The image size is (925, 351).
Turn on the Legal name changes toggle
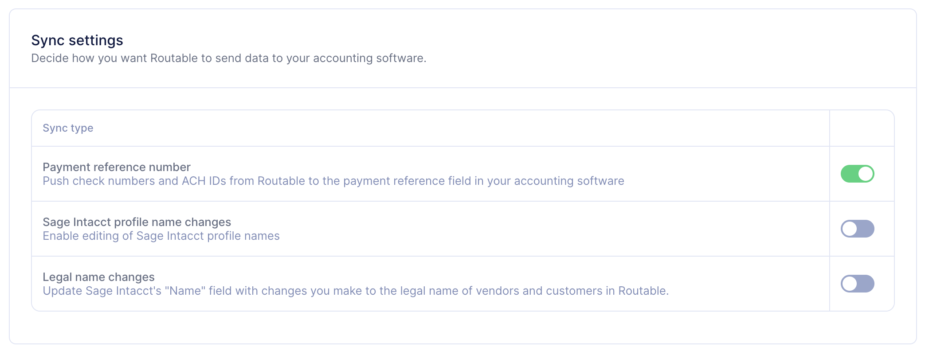[x=857, y=284]
